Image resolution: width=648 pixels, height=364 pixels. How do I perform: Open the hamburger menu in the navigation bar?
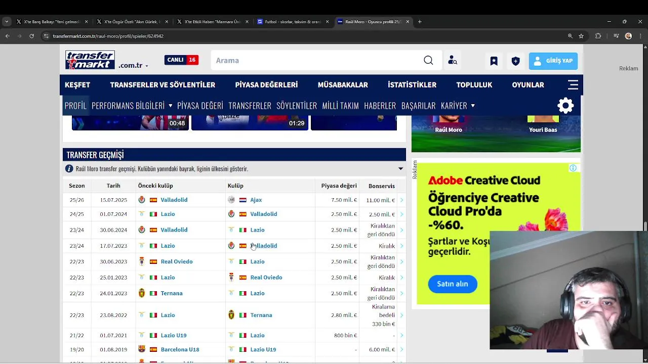[x=573, y=84]
